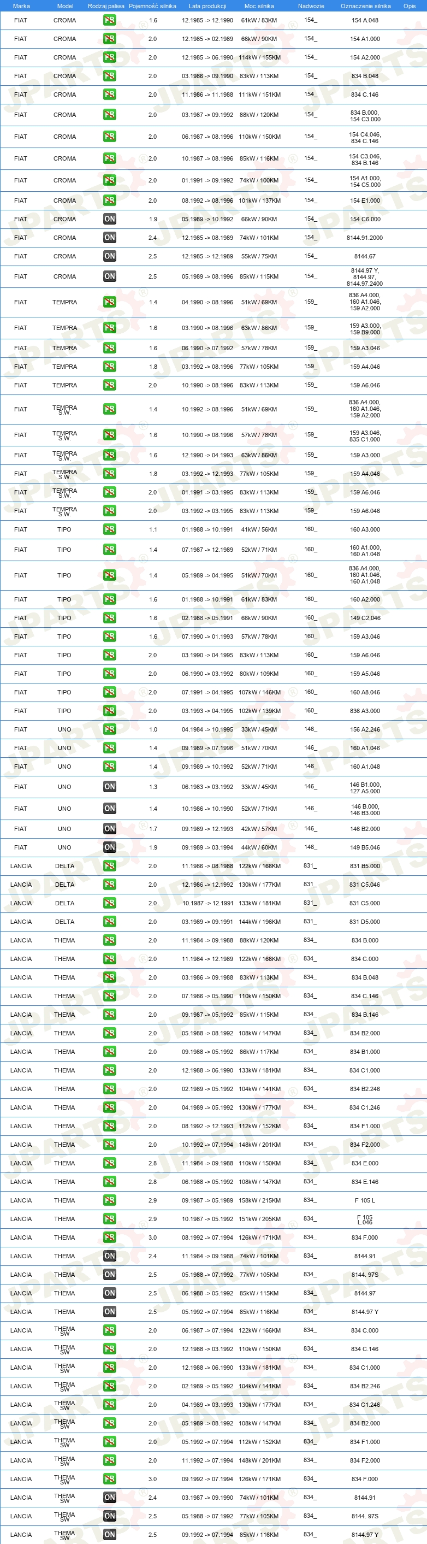This screenshot has height=1544, width=427.
Task: Click diesel ON icon in Thema SW 09.1992 8144.97 Y row
Action: click(110, 1535)
